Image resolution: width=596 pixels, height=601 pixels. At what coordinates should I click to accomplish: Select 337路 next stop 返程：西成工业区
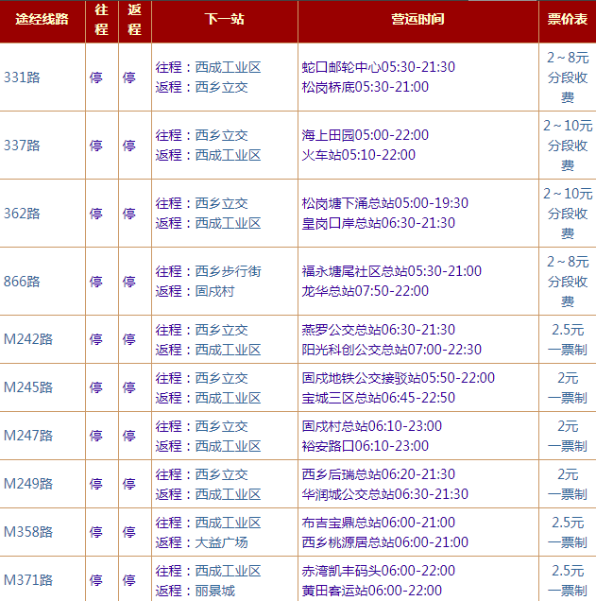click(208, 155)
